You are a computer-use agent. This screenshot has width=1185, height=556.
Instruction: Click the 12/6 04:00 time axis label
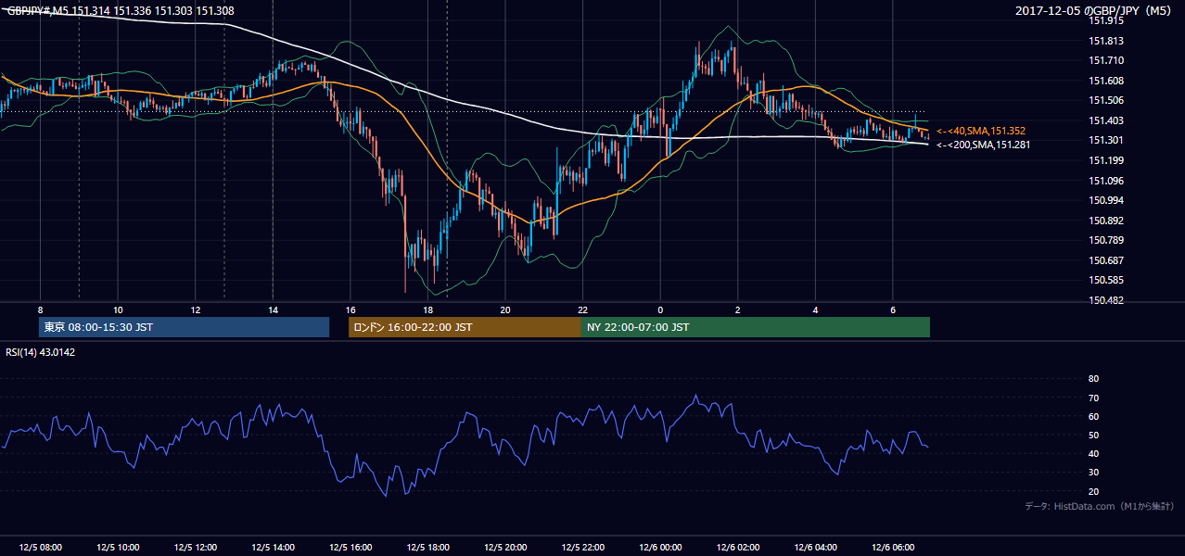coord(815,548)
